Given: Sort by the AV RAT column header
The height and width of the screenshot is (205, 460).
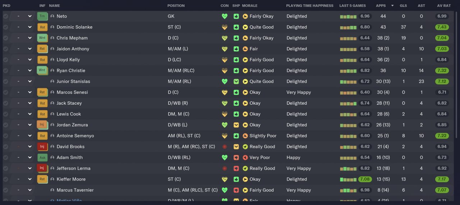Looking at the screenshot, I should (x=444, y=6).
